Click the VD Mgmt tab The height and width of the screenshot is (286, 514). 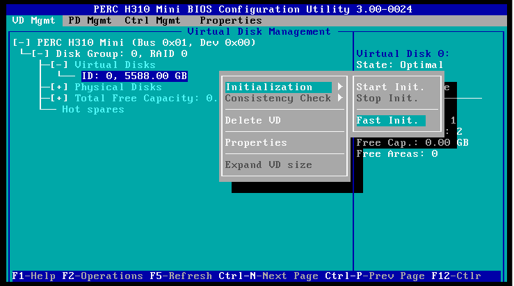coord(33,21)
